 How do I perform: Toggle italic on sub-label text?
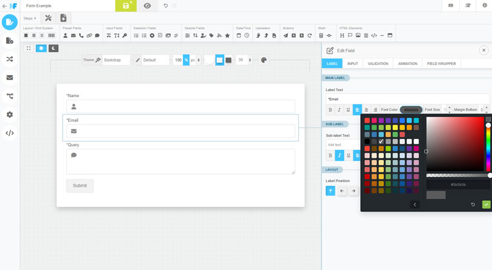click(339, 155)
